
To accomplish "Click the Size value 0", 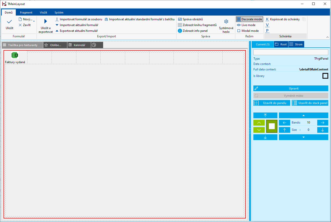I will coord(308,130).
